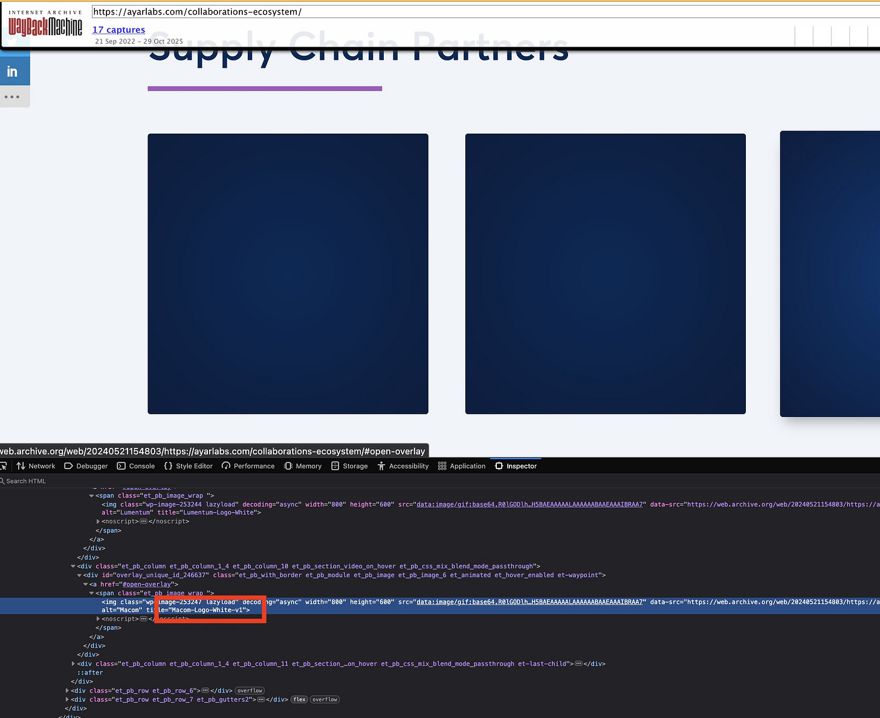
Task: Open the Performance tab
Action: (248, 466)
